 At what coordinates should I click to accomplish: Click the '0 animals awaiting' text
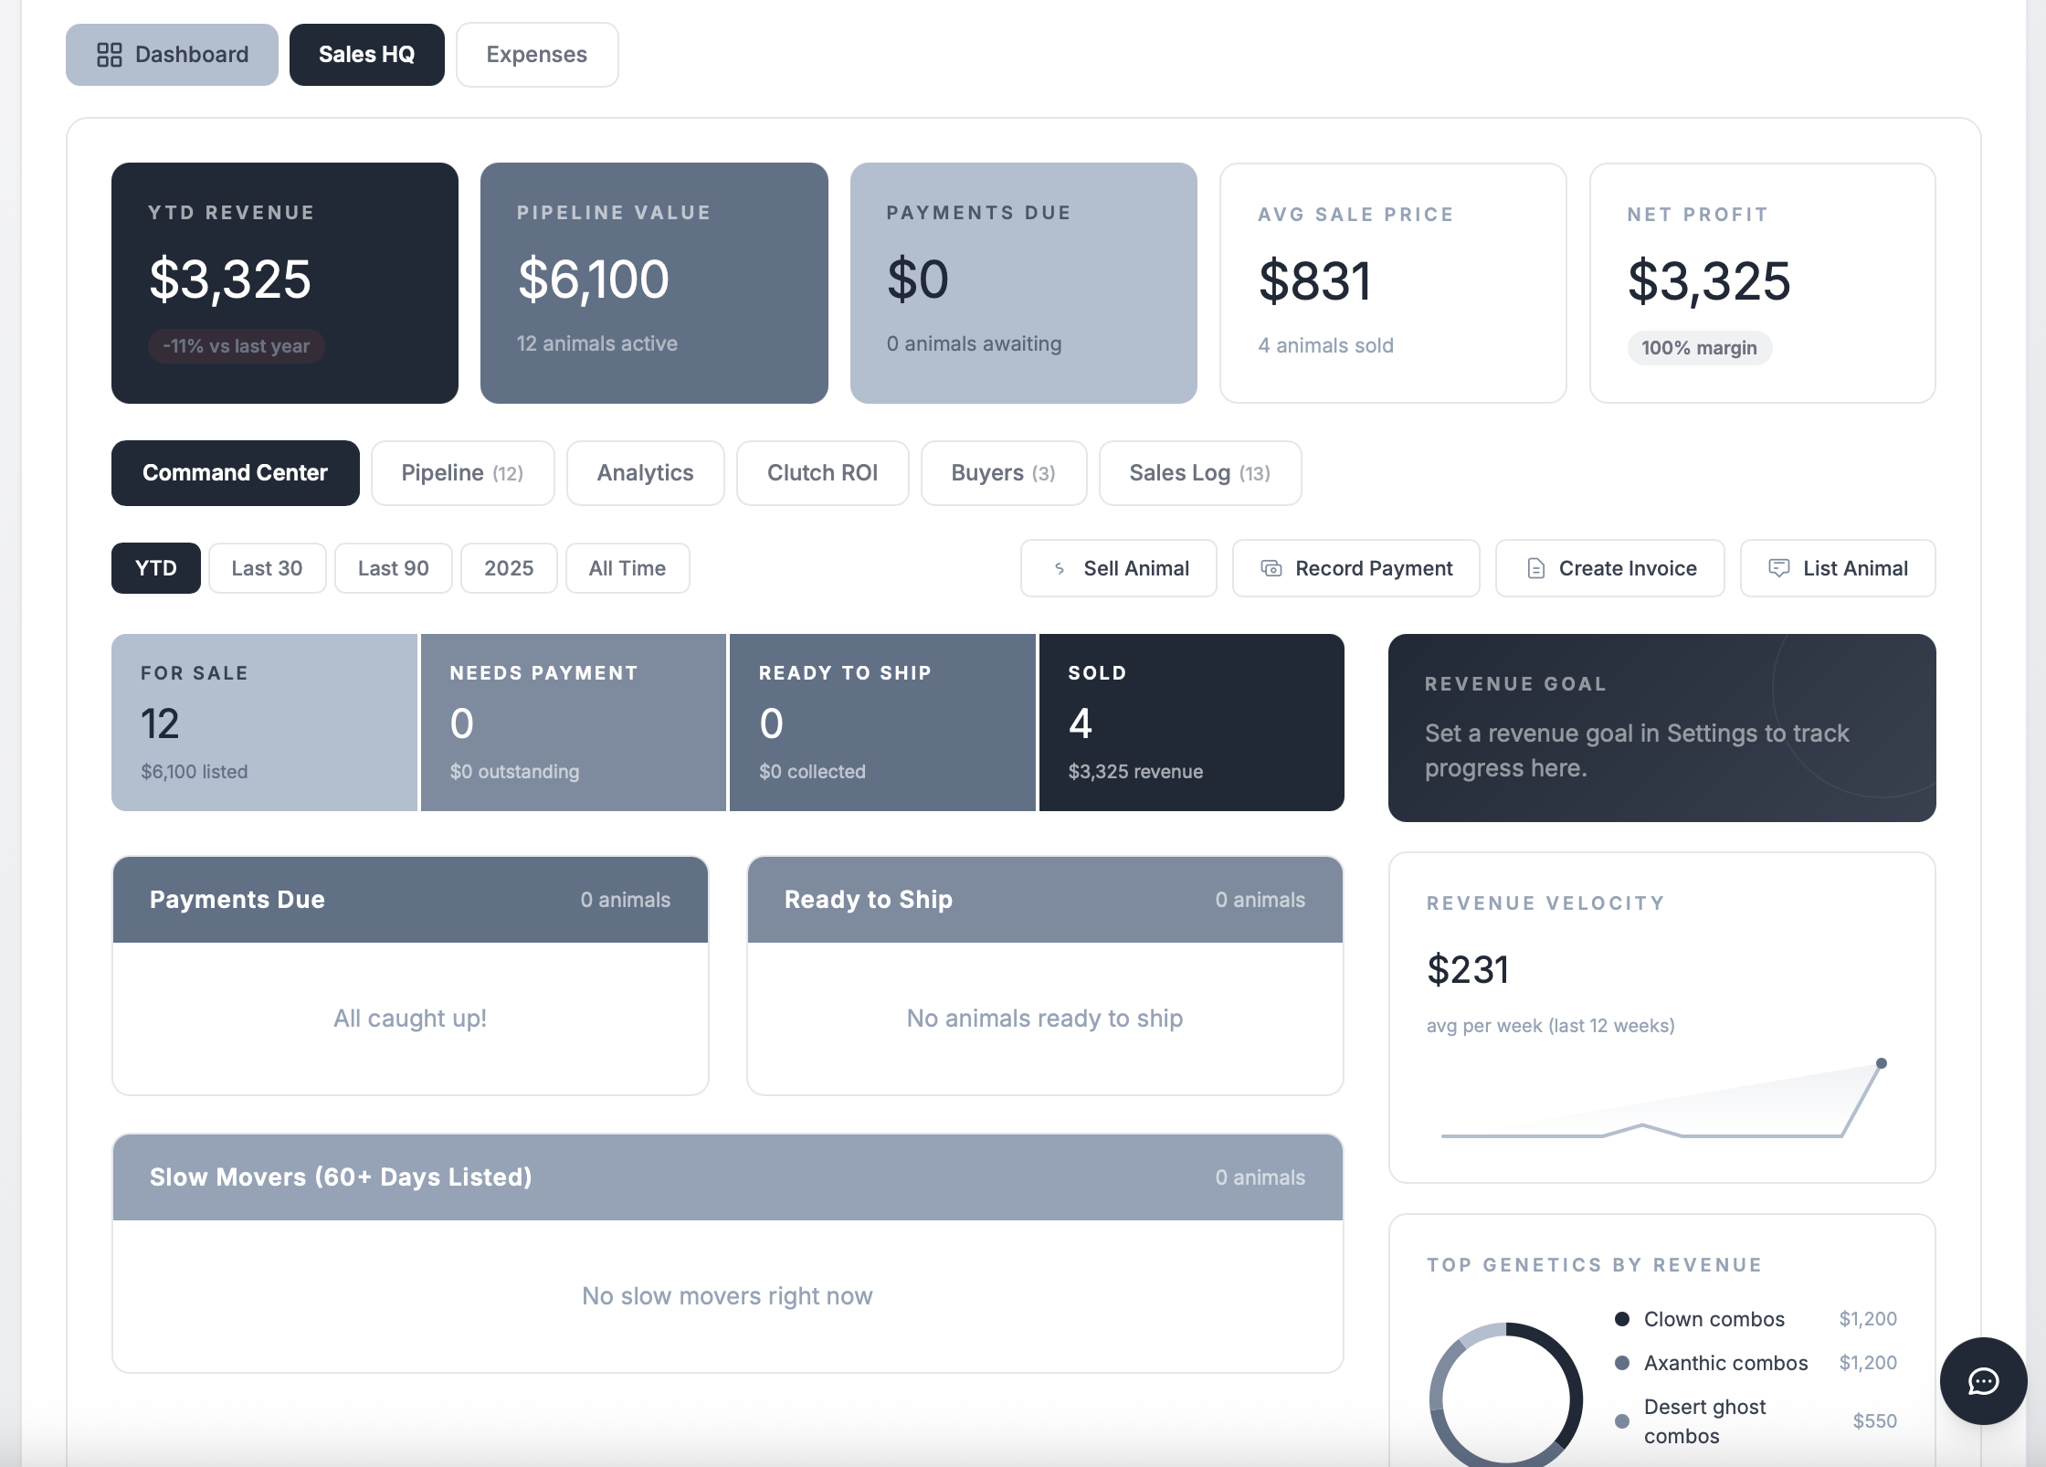[975, 343]
